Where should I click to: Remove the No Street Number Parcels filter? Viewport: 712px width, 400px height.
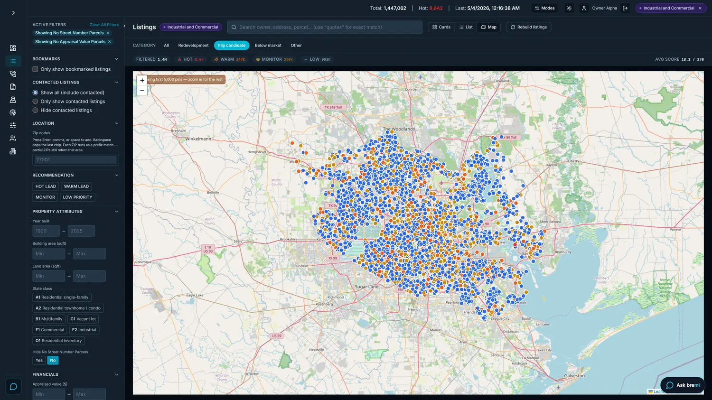(x=108, y=33)
